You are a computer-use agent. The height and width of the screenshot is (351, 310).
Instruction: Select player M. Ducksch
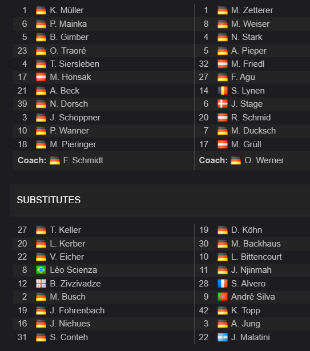[253, 131]
